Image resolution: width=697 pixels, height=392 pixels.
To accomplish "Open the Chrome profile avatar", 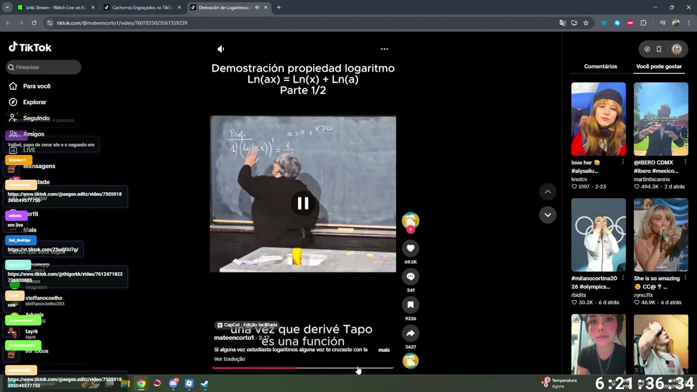I will [x=676, y=23].
